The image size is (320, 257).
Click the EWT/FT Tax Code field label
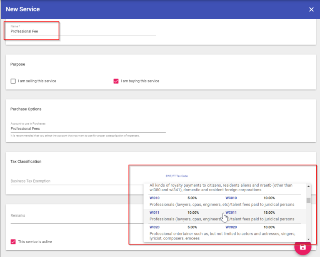click(x=177, y=176)
